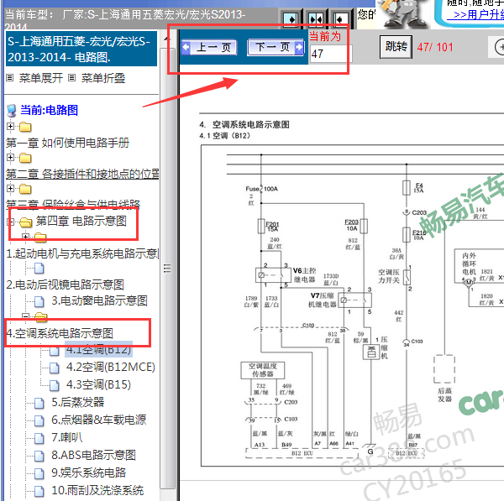Go to the previous page (上一页)
504x501 pixels.
(209, 48)
